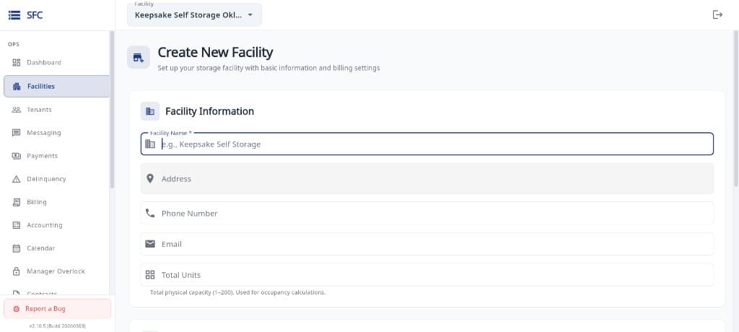Click the 'Facility Information' section heading
Viewport: 739px width, 332px height.
click(x=210, y=111)
